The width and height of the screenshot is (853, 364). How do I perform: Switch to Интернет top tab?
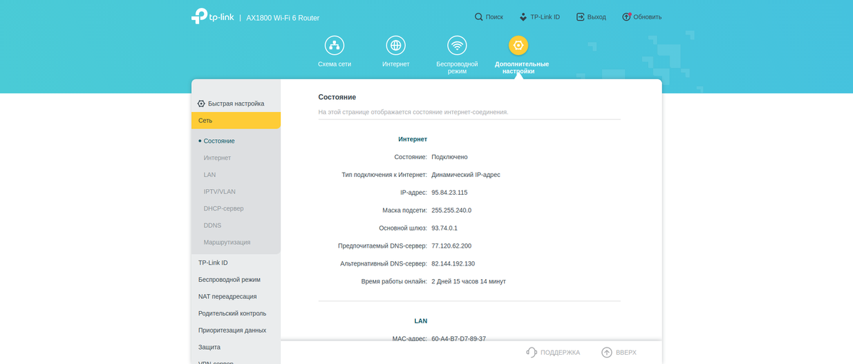coord(396,64)
